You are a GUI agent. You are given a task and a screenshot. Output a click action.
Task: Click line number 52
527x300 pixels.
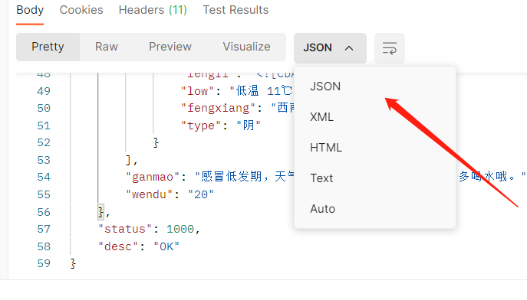click(44, 143)
